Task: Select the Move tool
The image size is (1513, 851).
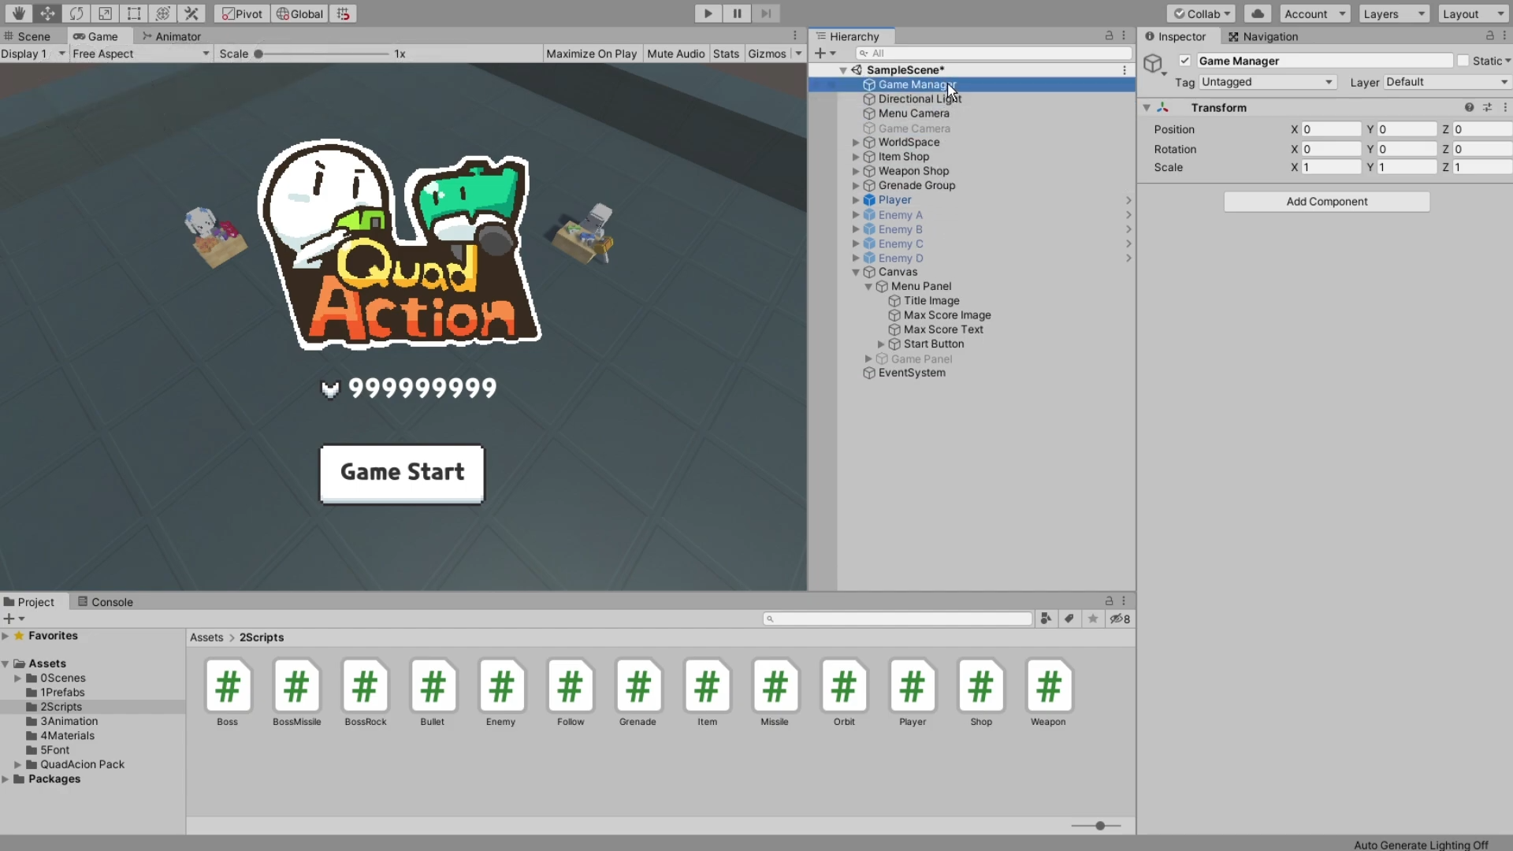Action: (47, 13)
